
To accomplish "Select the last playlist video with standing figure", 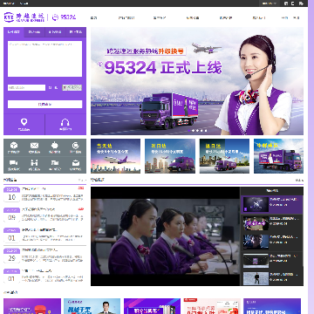I will pyautogui.click(x=272, y=278).
